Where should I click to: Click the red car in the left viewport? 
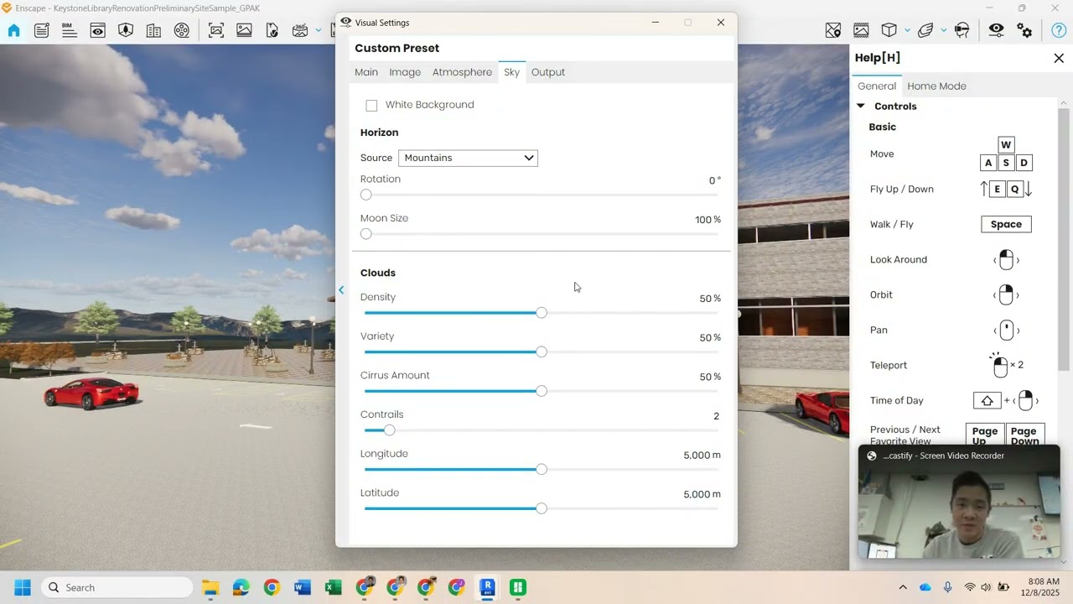(x=91, y=393)
